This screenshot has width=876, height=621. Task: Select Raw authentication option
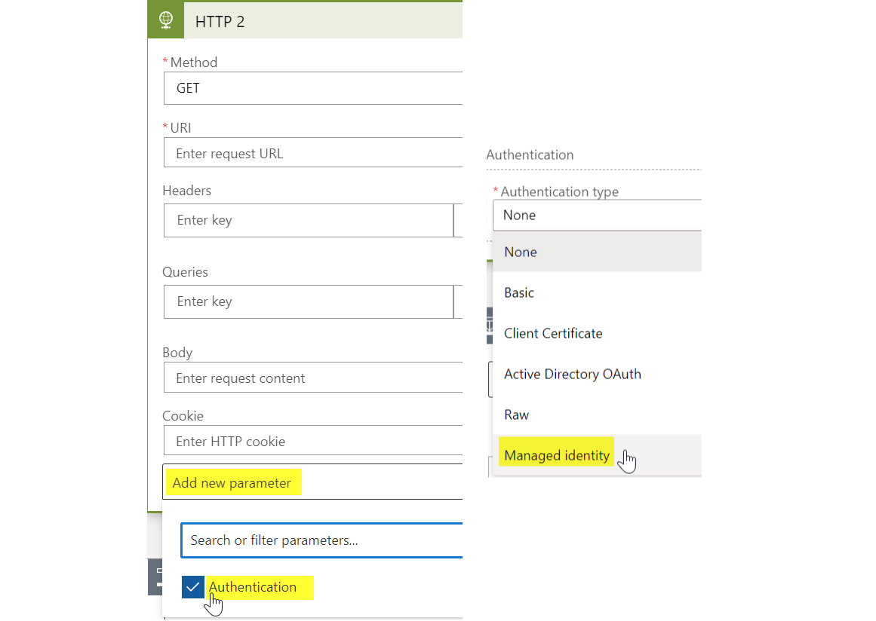[597, 415]
